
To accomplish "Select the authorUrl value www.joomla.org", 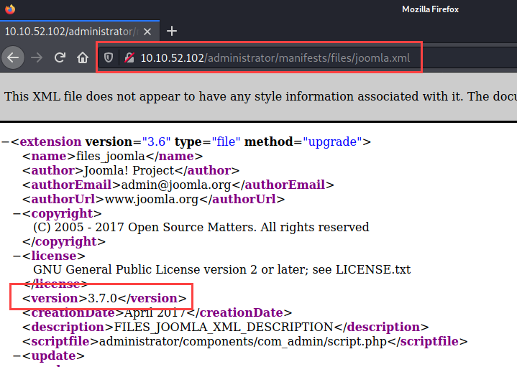I will pos(152,200).
